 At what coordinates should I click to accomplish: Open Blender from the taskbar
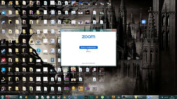64,97
